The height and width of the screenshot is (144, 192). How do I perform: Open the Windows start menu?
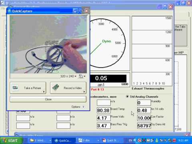click(11, 140)
